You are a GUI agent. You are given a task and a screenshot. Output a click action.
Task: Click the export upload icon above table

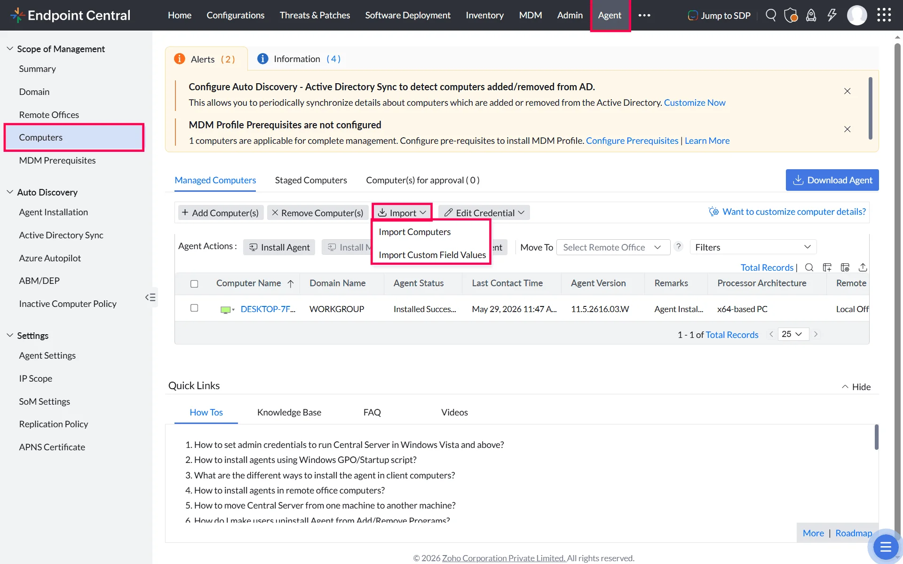point(863,267)
